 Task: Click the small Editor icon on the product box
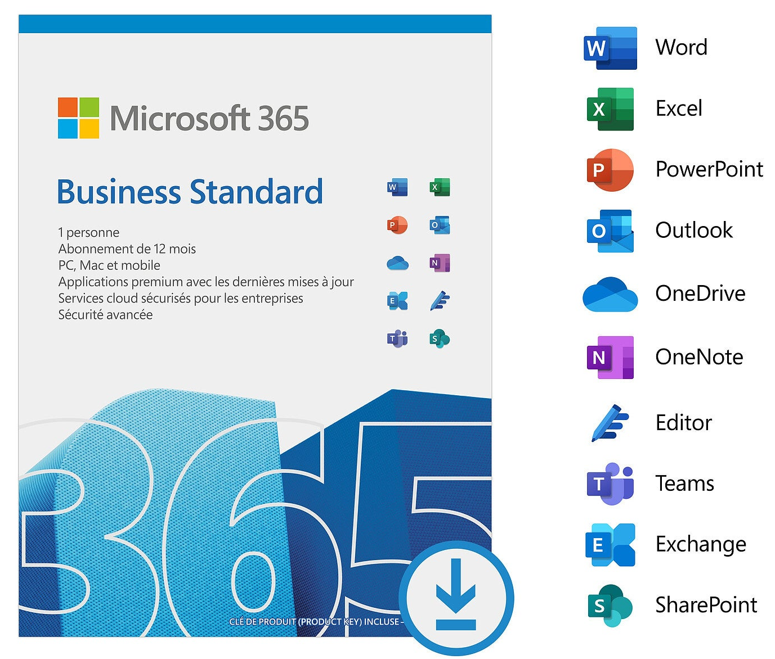click(440, 301)
